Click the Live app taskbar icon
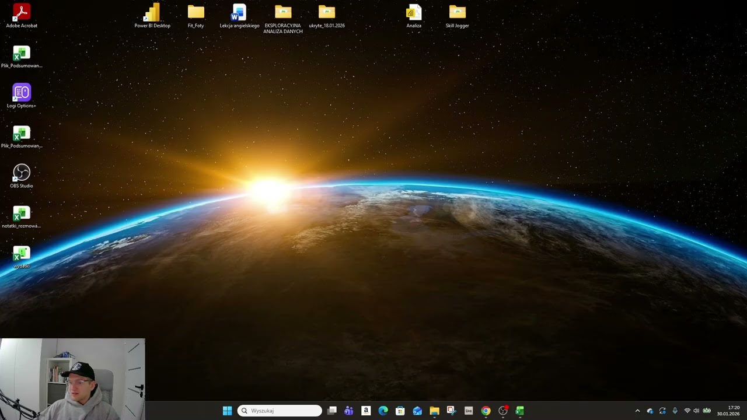The height and width of the screenshot is (420, 747). pyautogui.click(x=469, y=411)
